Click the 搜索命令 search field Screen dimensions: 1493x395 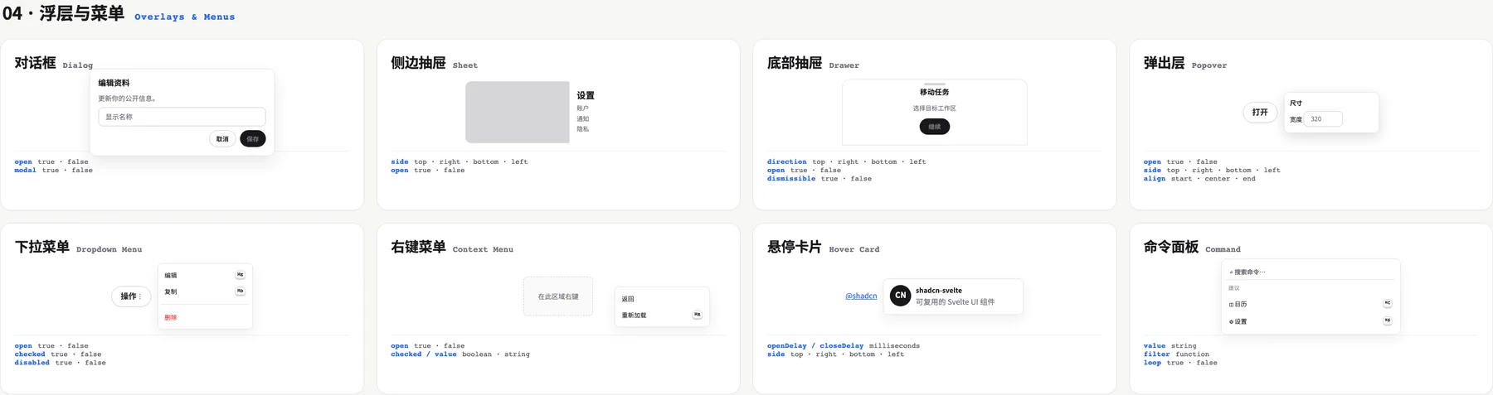point(1311,272)
